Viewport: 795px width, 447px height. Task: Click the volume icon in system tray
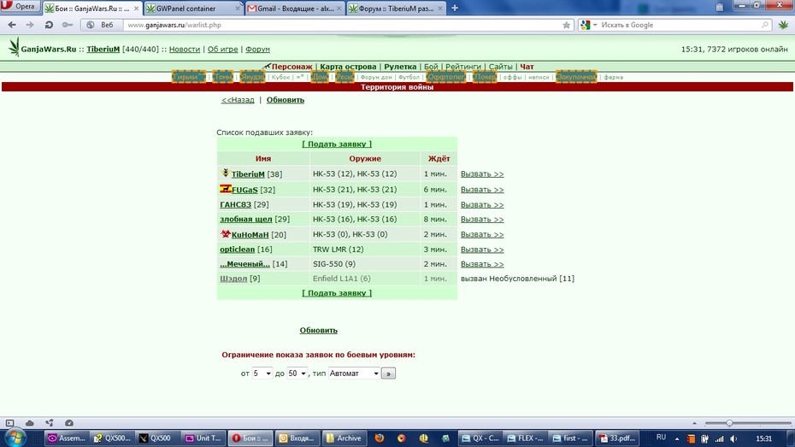click(x=733, y=438)
